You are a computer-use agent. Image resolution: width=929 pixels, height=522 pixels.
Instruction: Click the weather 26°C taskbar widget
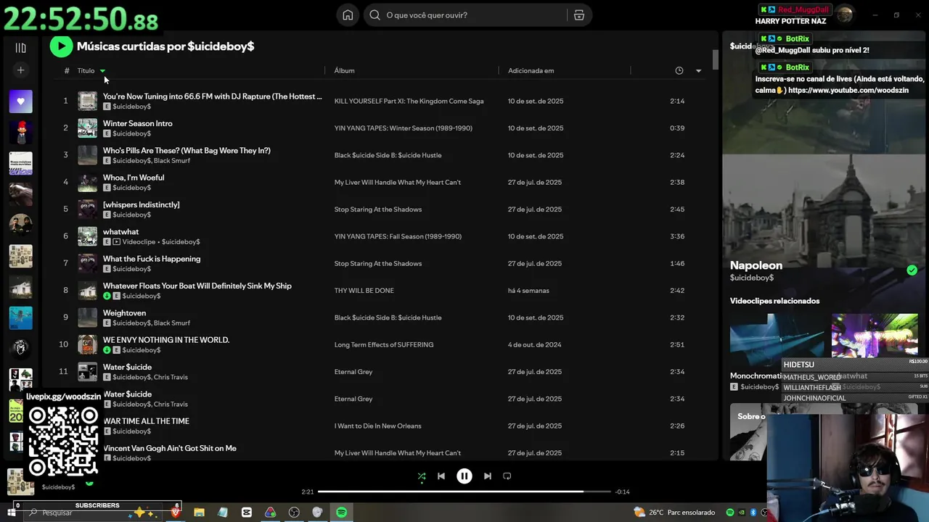(x=674, y=513)
